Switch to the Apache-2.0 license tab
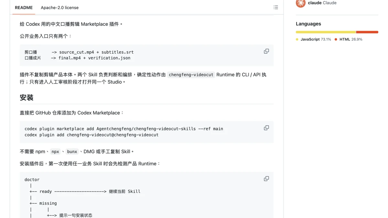388x218 pixels. pos(59,7)
